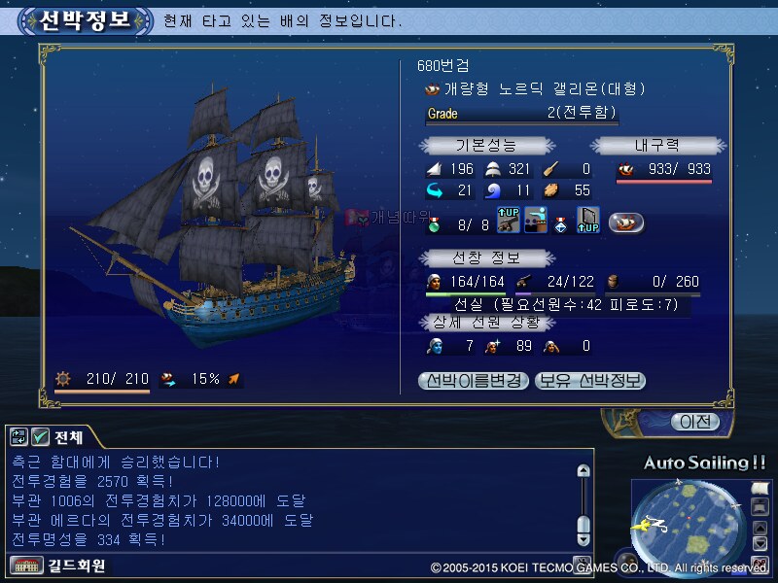
Task: Select the 전체 chat tab
Action: pyautogui.click(x=68, y=437)
